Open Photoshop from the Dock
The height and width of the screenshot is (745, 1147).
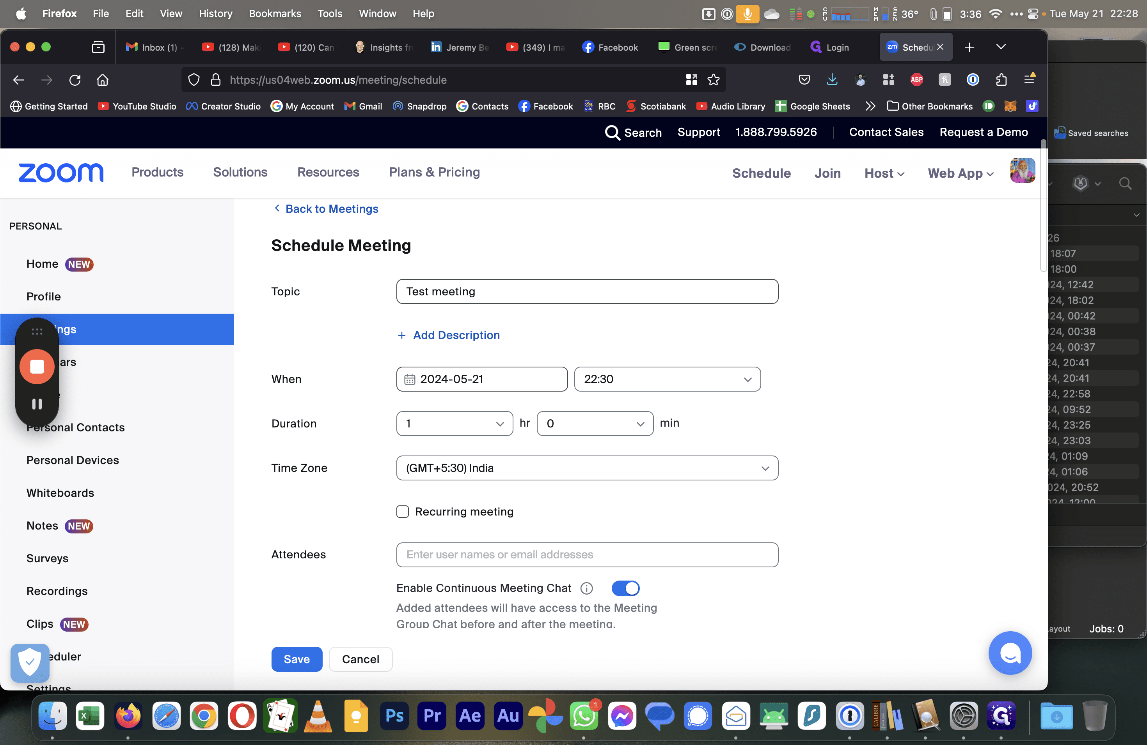tap(394, 716)
